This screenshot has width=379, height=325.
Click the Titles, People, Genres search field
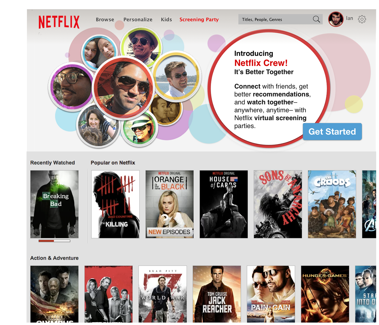[x=280, y=19]
